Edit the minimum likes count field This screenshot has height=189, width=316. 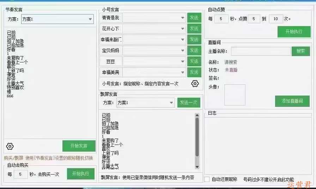click(254, 19)
